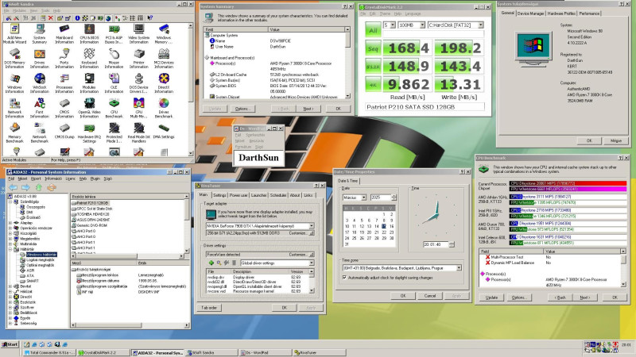The width and height of the screenshot is (636, 357).
Task: Run CrystalDiskMark Seq test
Action: tap(373, 48)
